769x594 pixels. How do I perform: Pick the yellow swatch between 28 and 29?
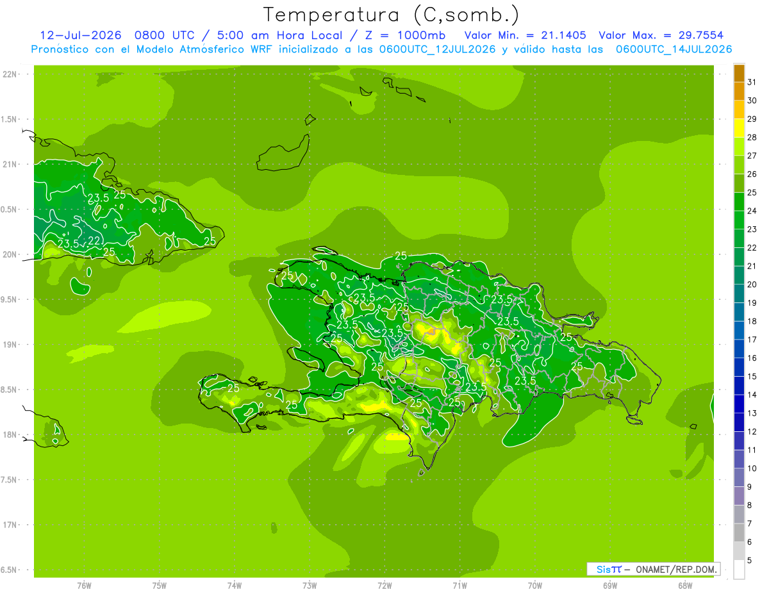(739, 129)
